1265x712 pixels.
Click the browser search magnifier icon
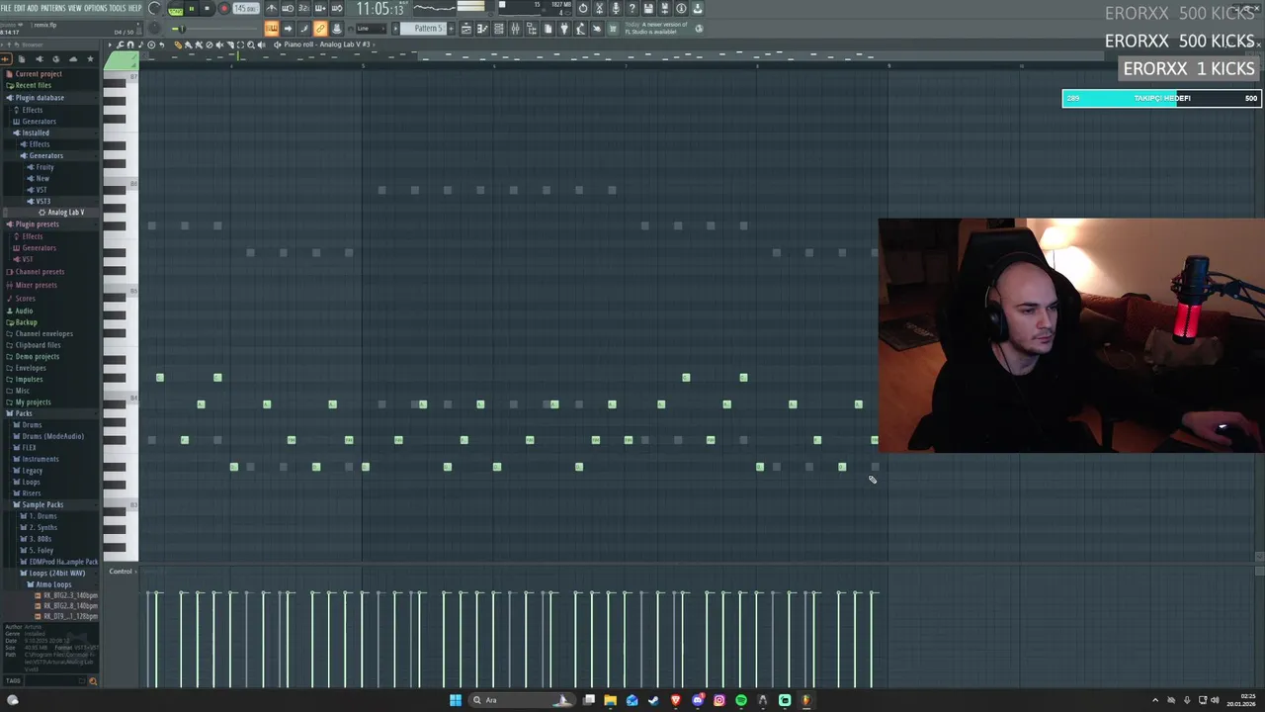(x=93, y=680)
